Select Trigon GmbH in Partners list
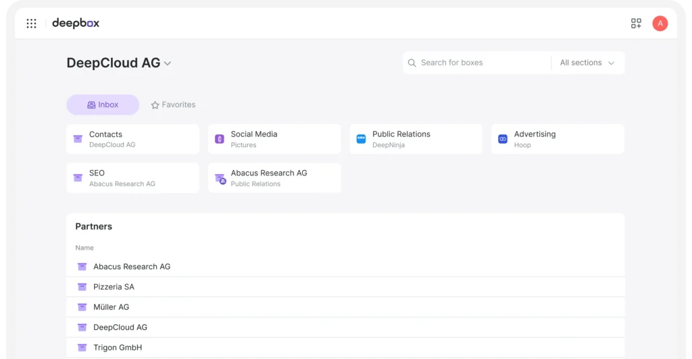 [x=118, y=348]
